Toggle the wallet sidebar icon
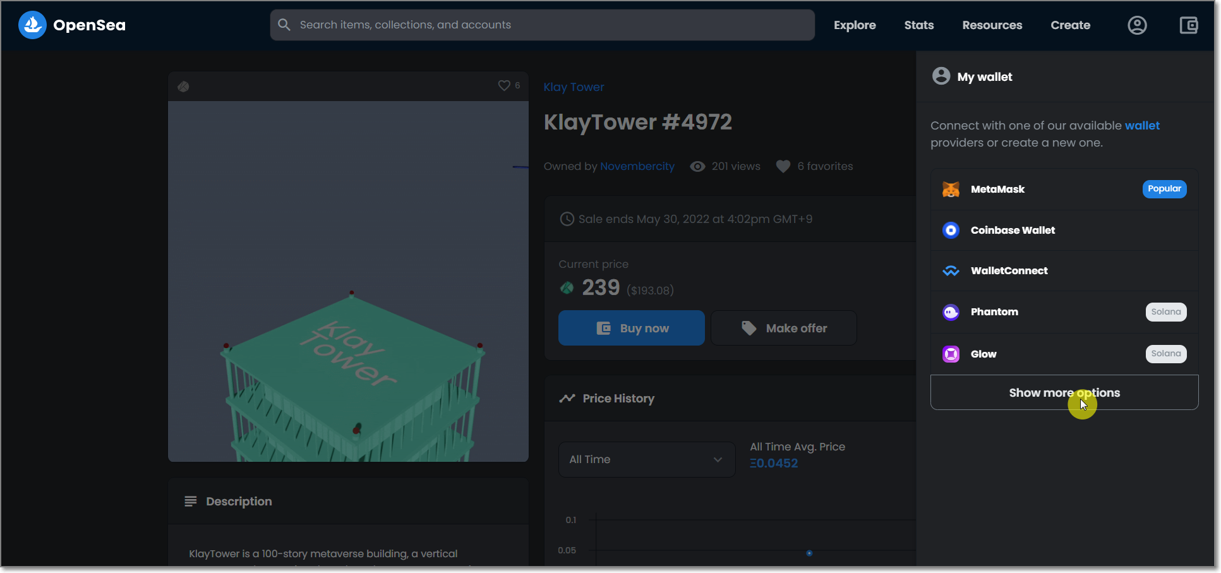The height and width of the screenshot is (573, 1221). click(1188, 25)
